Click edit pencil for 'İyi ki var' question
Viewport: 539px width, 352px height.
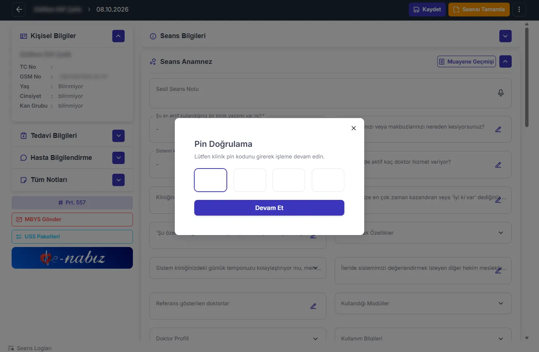498,200
